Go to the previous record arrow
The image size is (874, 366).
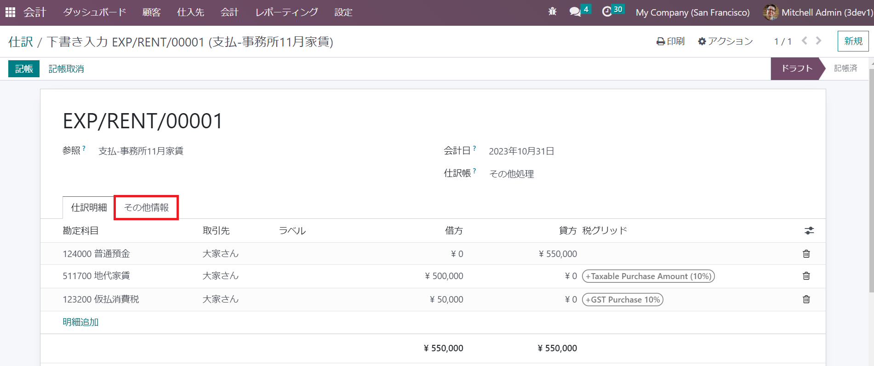[804, 41]
